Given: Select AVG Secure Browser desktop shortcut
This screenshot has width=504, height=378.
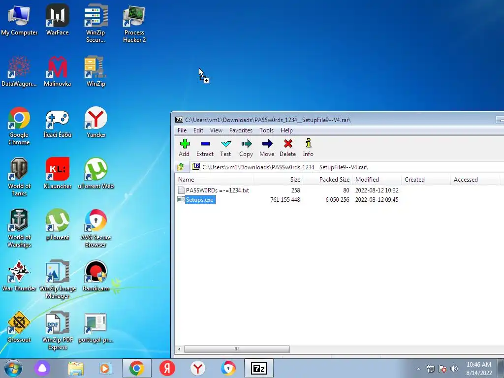Looking at the screenshot, I should point(96,228).
